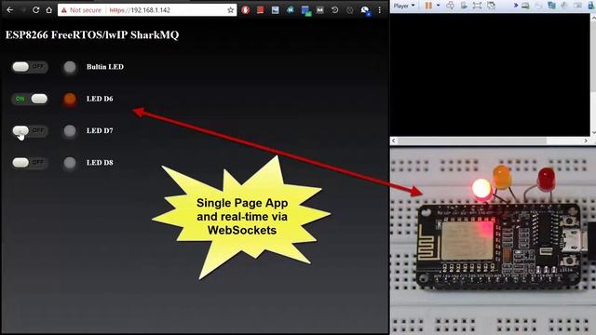Viewport: 596px width, 335px height.
Task: Turn on the LED D7 switch
Action: point(30,130)
